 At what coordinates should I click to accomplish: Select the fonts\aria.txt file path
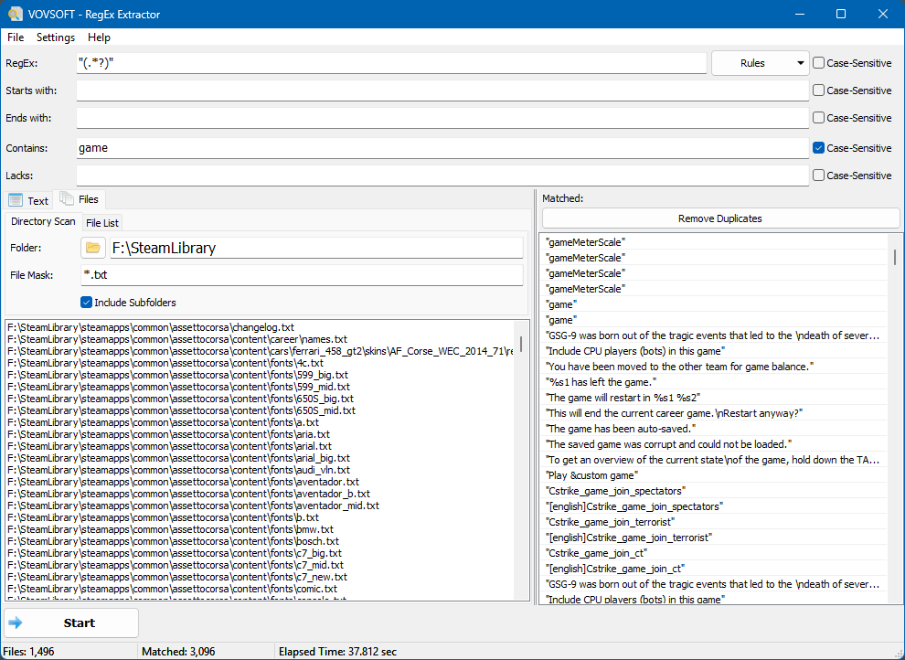pos(168,434)
